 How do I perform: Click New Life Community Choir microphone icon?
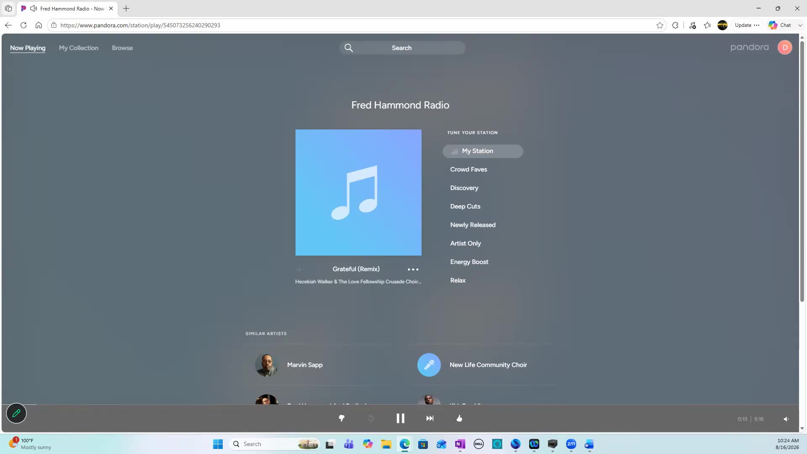click(429, 365)
